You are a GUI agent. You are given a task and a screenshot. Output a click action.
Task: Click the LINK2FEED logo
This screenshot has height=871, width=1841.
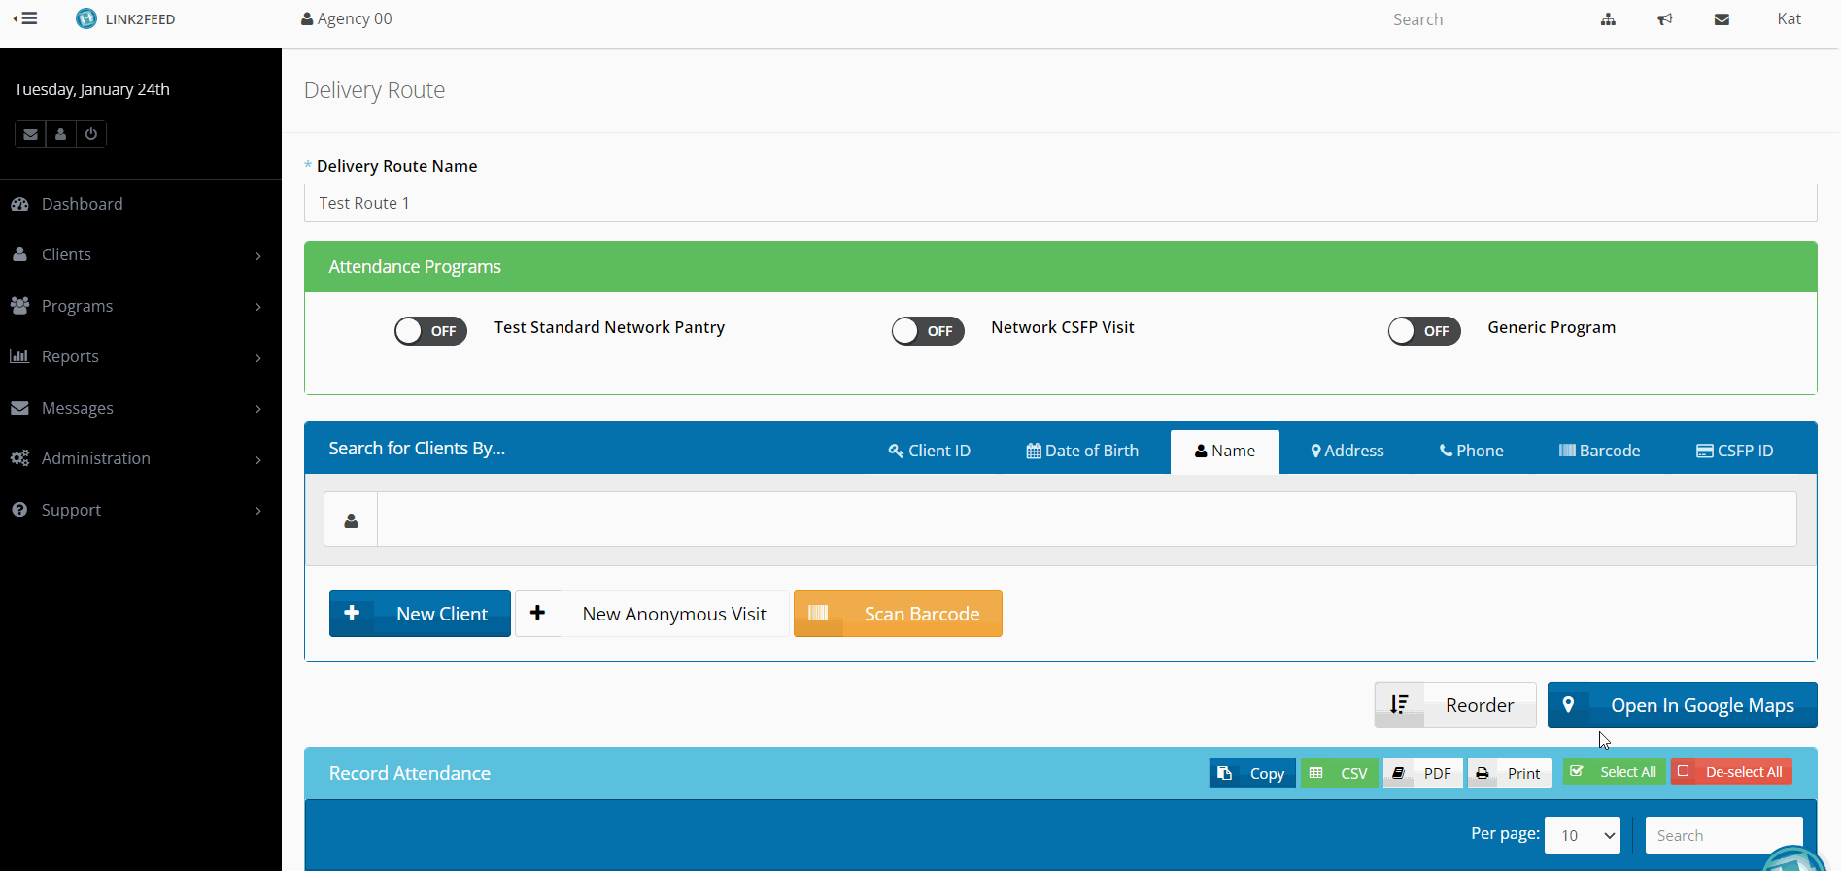coord(126,18)
